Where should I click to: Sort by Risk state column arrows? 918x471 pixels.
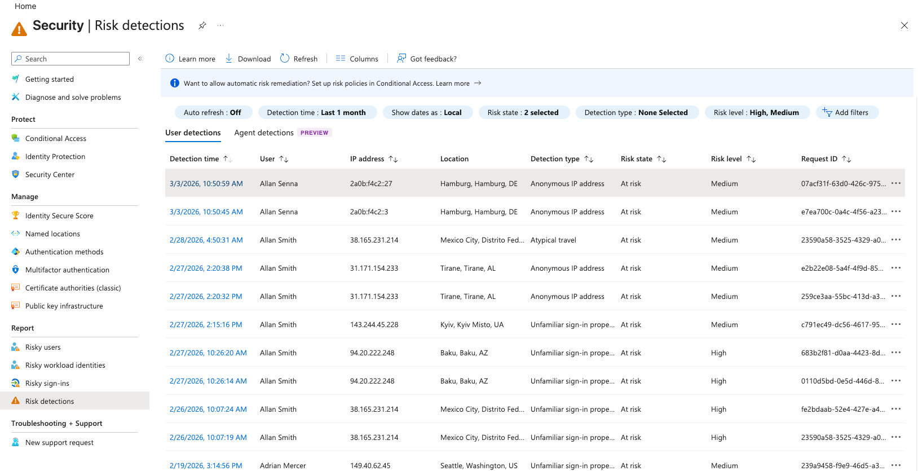point(661,159)
